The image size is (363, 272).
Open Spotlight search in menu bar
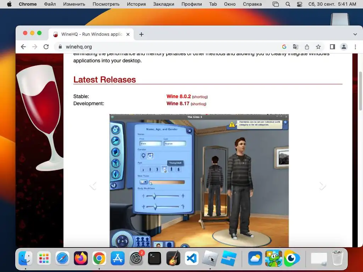click(x=288, y=4)
